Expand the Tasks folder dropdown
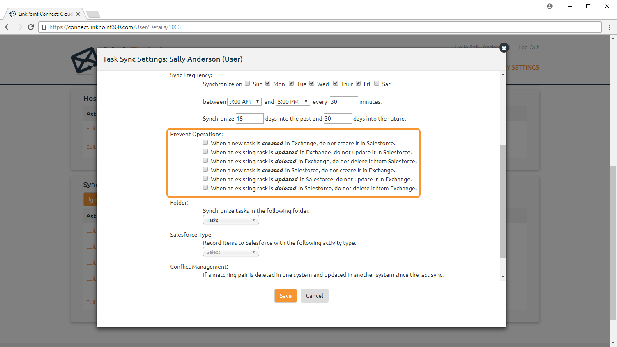 231,220
